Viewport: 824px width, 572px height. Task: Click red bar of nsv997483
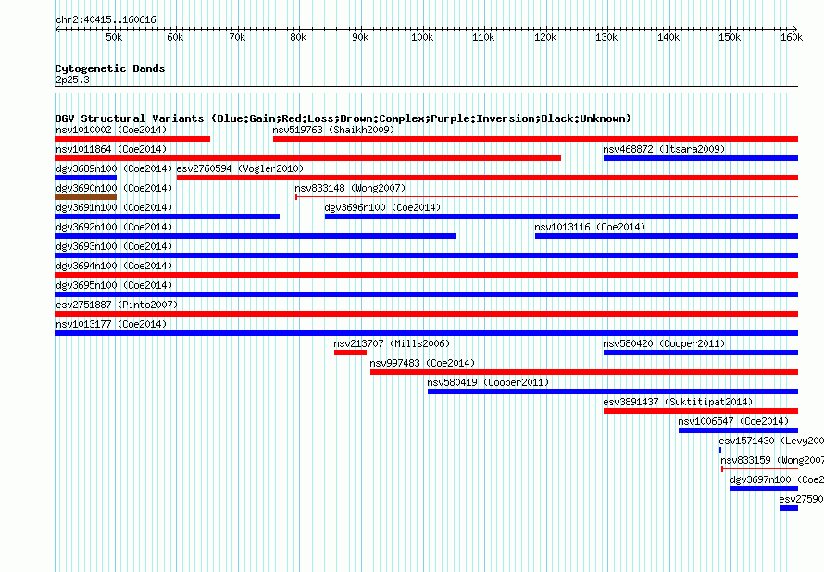[584, 372]
